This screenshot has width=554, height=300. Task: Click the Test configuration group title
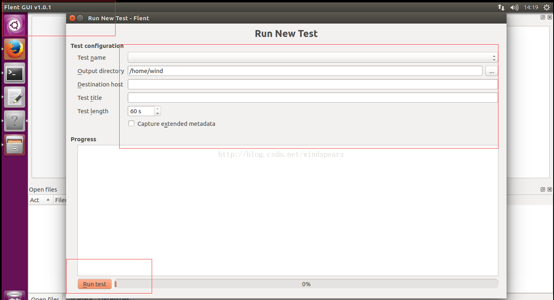coord(97,46)
